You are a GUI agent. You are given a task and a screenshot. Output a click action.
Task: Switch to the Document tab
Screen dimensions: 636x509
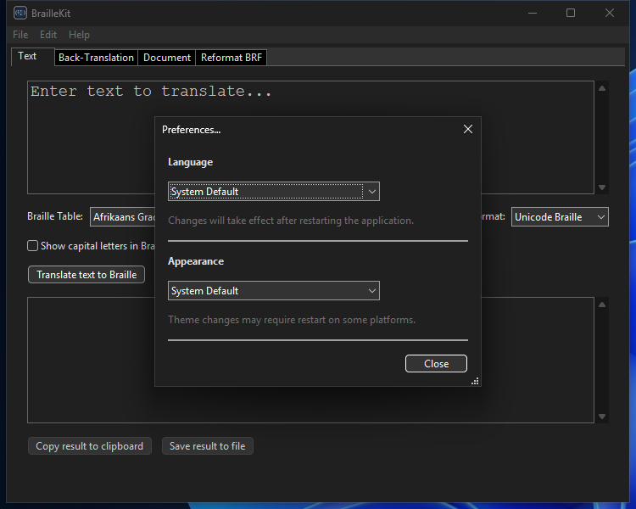click(x=167, y=58)
